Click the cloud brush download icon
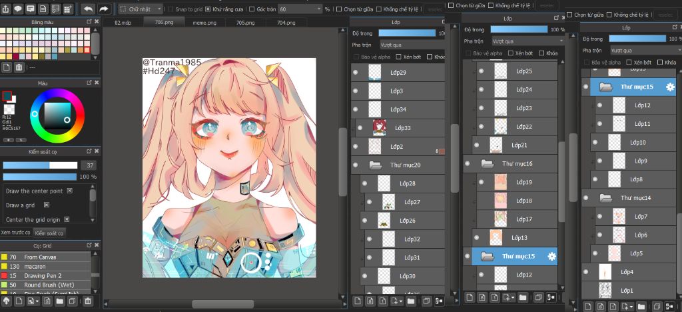The height and width of the screenshot is (312, 682). pyautogui.click(x=7, y=301)
